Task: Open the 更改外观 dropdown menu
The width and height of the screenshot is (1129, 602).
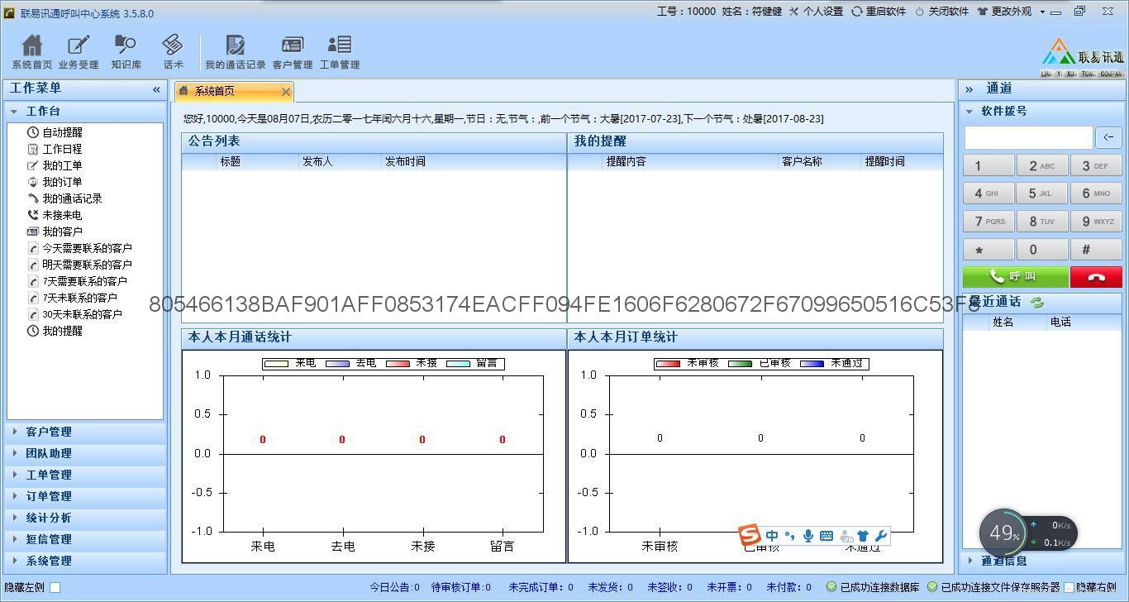Action: [x=1011, y=12]
